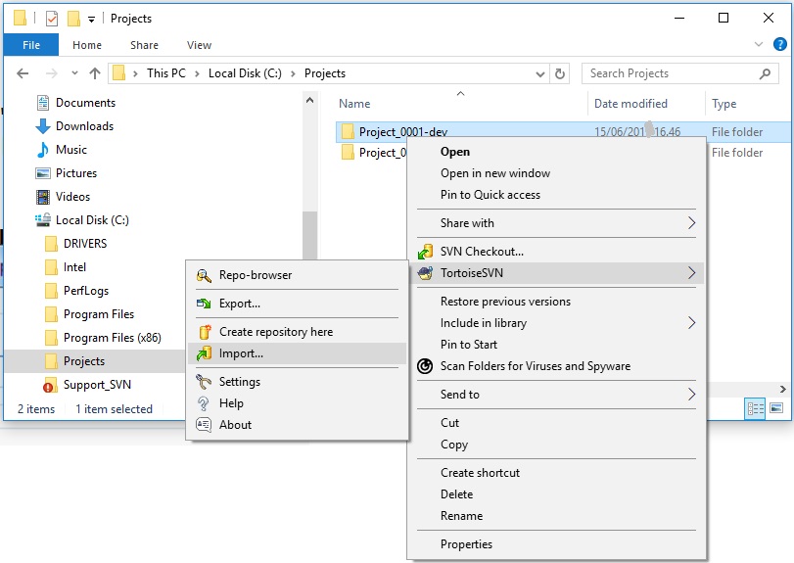The image size is (794, 563).
Task: Open the quick access toolbar customize dropdown
Action: coord(91,20)
